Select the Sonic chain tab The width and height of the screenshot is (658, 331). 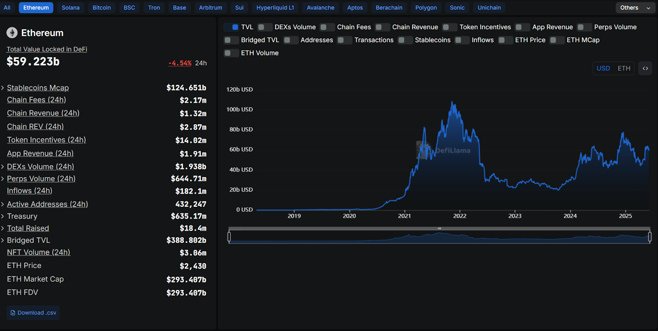pyautogui.click(x=457, y=8)
